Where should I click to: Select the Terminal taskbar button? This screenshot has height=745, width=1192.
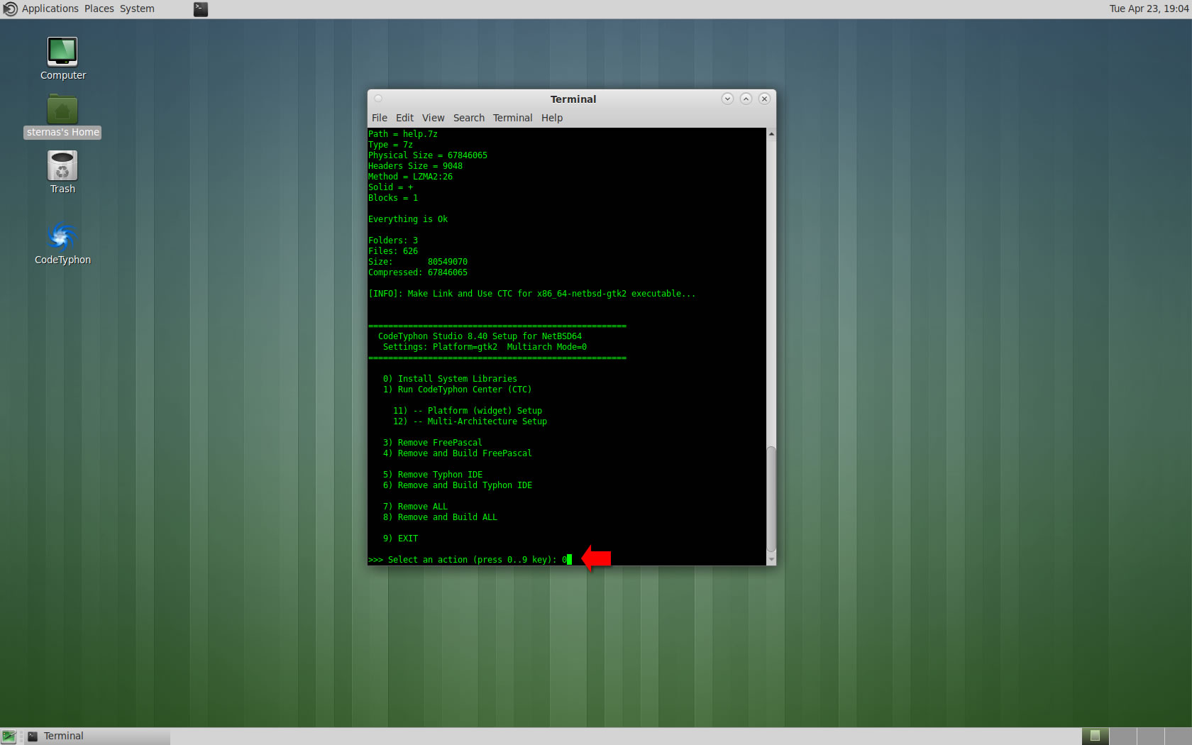[97, 736]
